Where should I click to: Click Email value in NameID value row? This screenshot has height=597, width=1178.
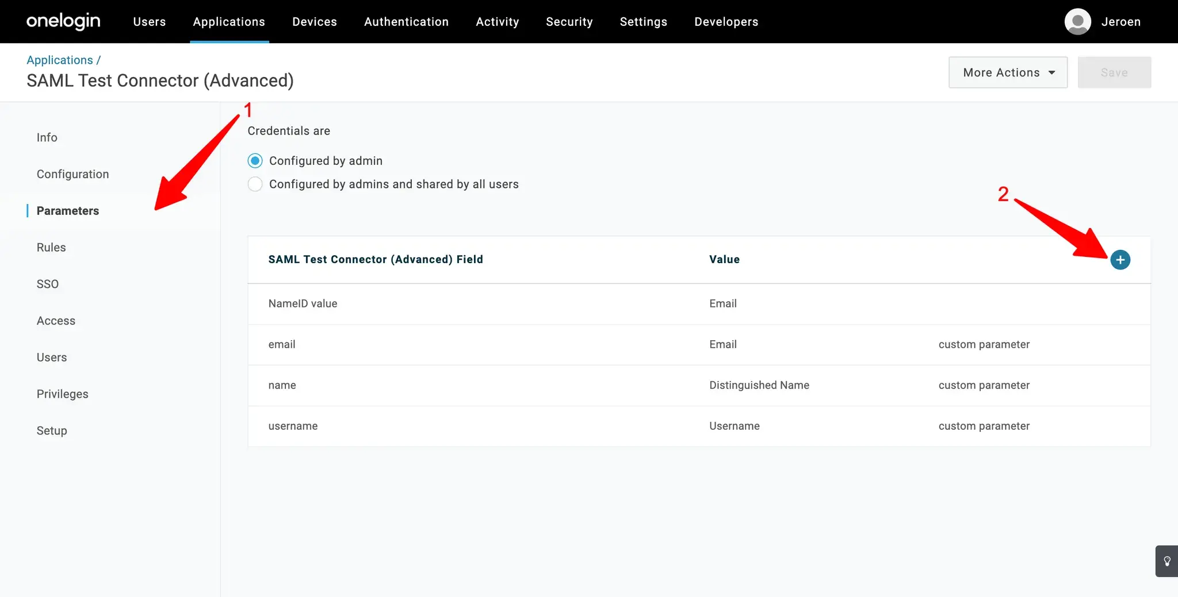coord(723,303)
